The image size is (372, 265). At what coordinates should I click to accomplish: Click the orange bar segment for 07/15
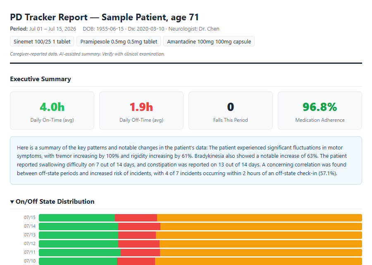point(260,218)
